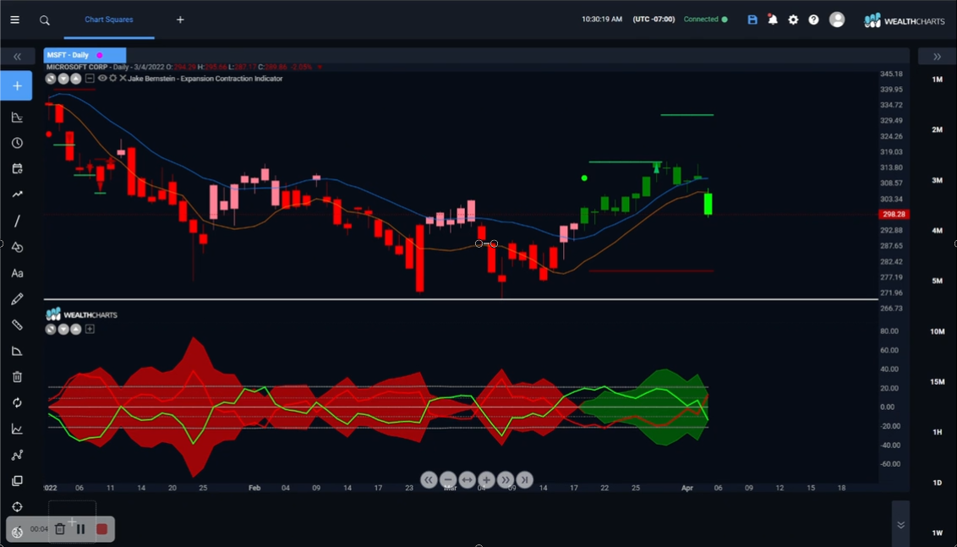Viewport: 957px width, 547px height.
Task: Add a new workspace tab with plus
Action: coord(180,19)
